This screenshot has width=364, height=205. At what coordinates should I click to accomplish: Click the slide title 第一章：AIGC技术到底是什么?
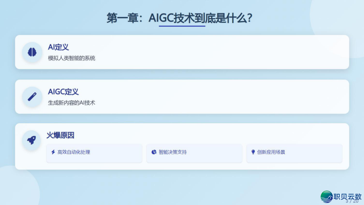(179, 18)
